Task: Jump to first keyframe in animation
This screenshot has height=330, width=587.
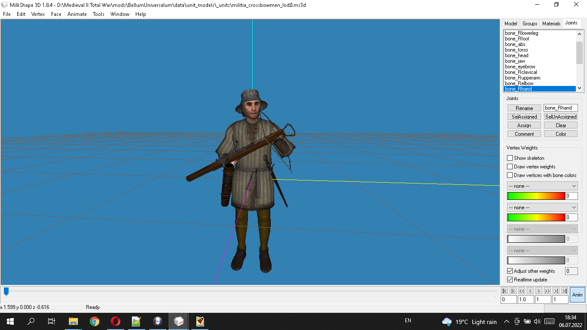Action: (504, 291)
